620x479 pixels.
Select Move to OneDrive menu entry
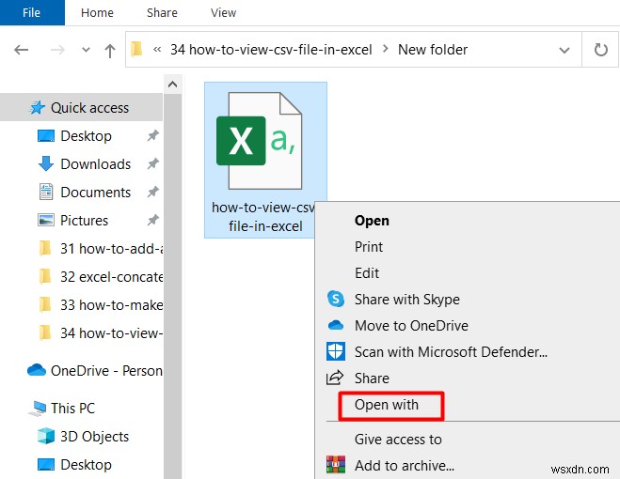pyautogui.click(x=411, y=325)
